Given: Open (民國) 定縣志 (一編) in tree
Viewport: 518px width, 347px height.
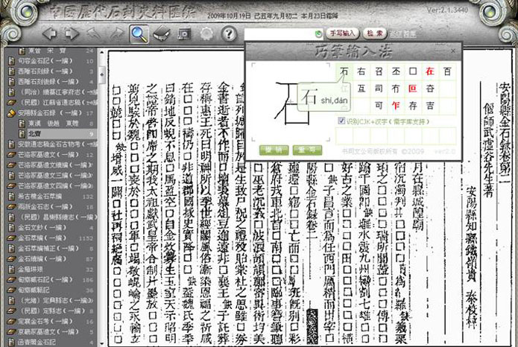Looking at the screenshot, I should pyautogui.click(x=51, y=311).
